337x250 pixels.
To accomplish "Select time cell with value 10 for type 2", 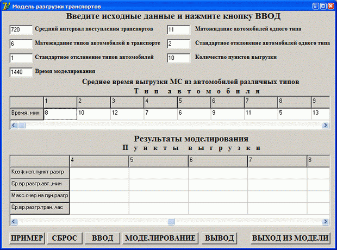I will [x=94, y=114].
